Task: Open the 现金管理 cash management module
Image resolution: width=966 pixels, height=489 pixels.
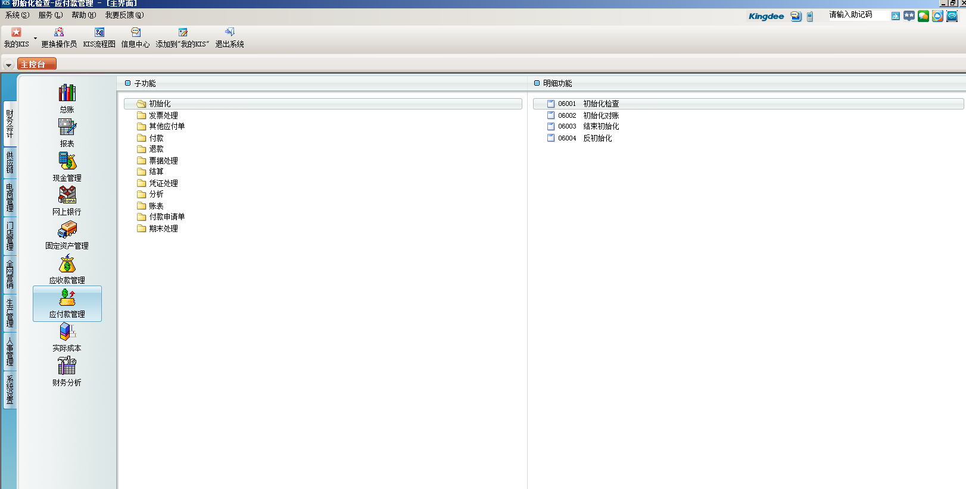Action: (67, 167)
